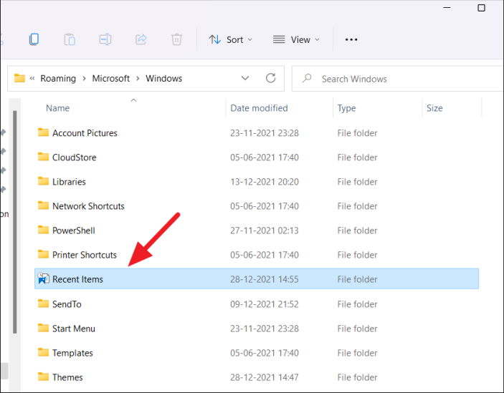Open the See more ellipsis menu

(351, 39)
